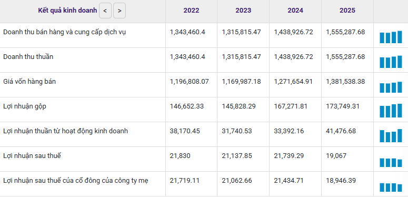This screenshot has height=197, width=408.
Task: Select cell value 1,381,538.38
Action: coord(345,82)
